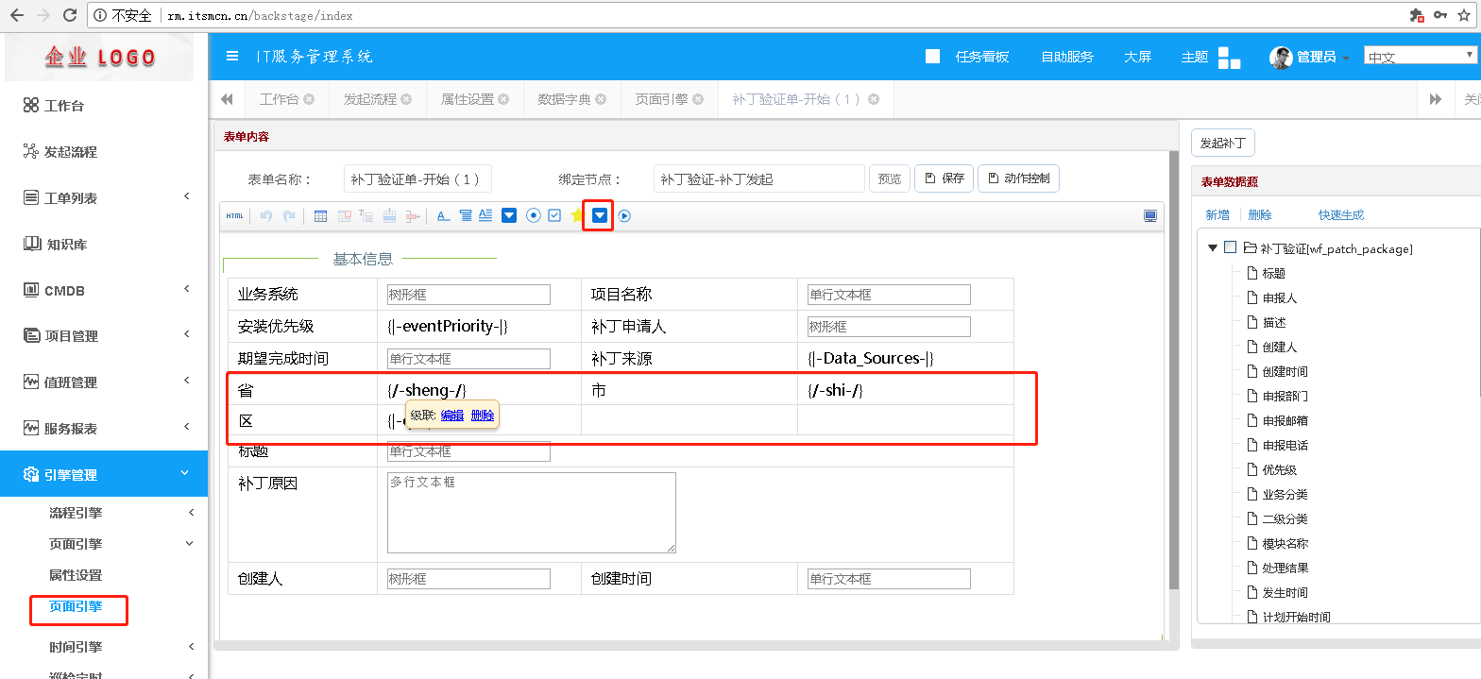This screenshot has width=1481, height=679.
Task: Check the 补丁验证 tree checkbox
Action: click(1230, 247)
